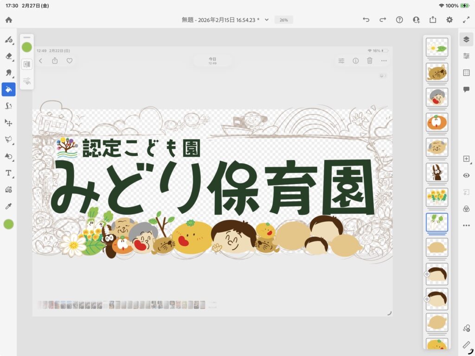Open app settings gear menu

coord(449,20)
